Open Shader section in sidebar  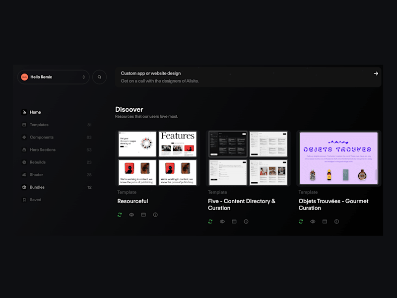(x=57, y=175)
